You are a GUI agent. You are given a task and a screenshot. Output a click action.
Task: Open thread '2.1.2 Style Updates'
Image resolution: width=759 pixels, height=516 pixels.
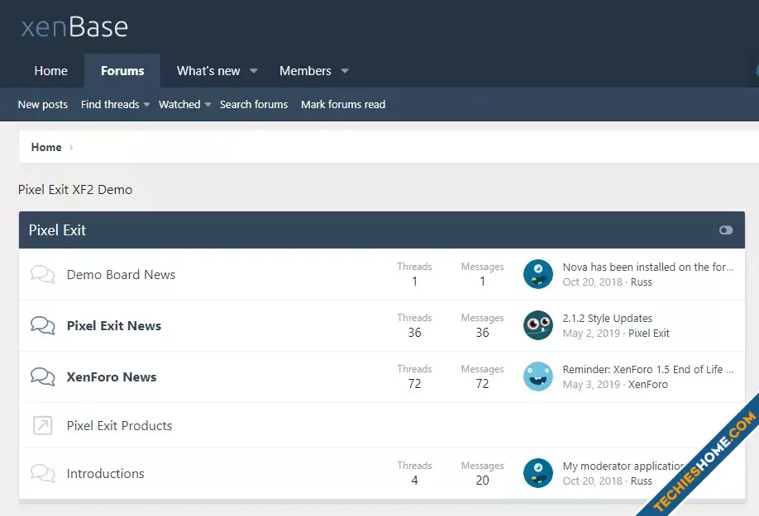[x=607, y=319]
